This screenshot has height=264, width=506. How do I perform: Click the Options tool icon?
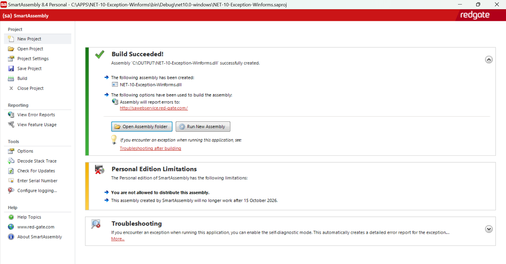pyautogui.click(x=11, y=151)
